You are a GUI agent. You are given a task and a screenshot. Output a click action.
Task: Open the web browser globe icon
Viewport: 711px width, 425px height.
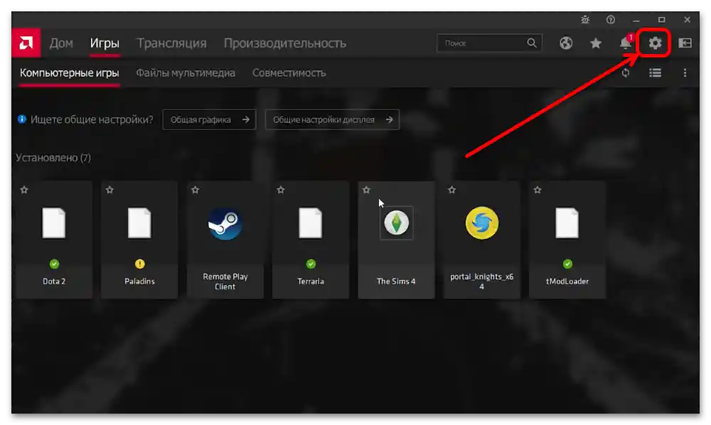pos(565,43)
